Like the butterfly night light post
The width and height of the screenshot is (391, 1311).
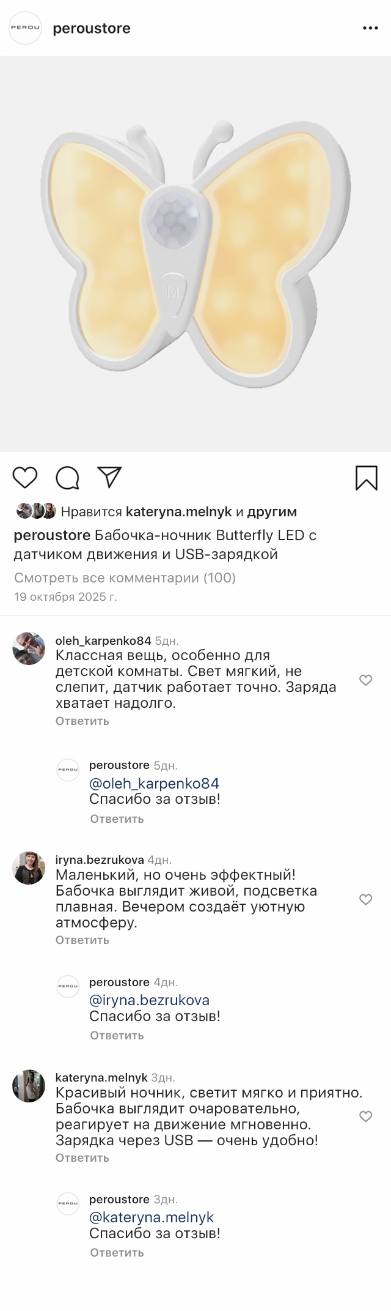[25, 477]
